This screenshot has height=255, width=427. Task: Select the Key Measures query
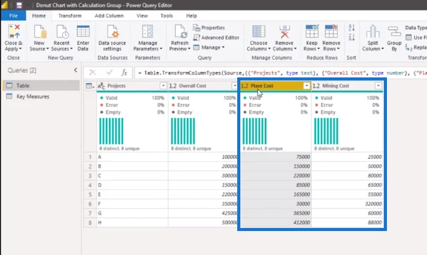point(41,96)
